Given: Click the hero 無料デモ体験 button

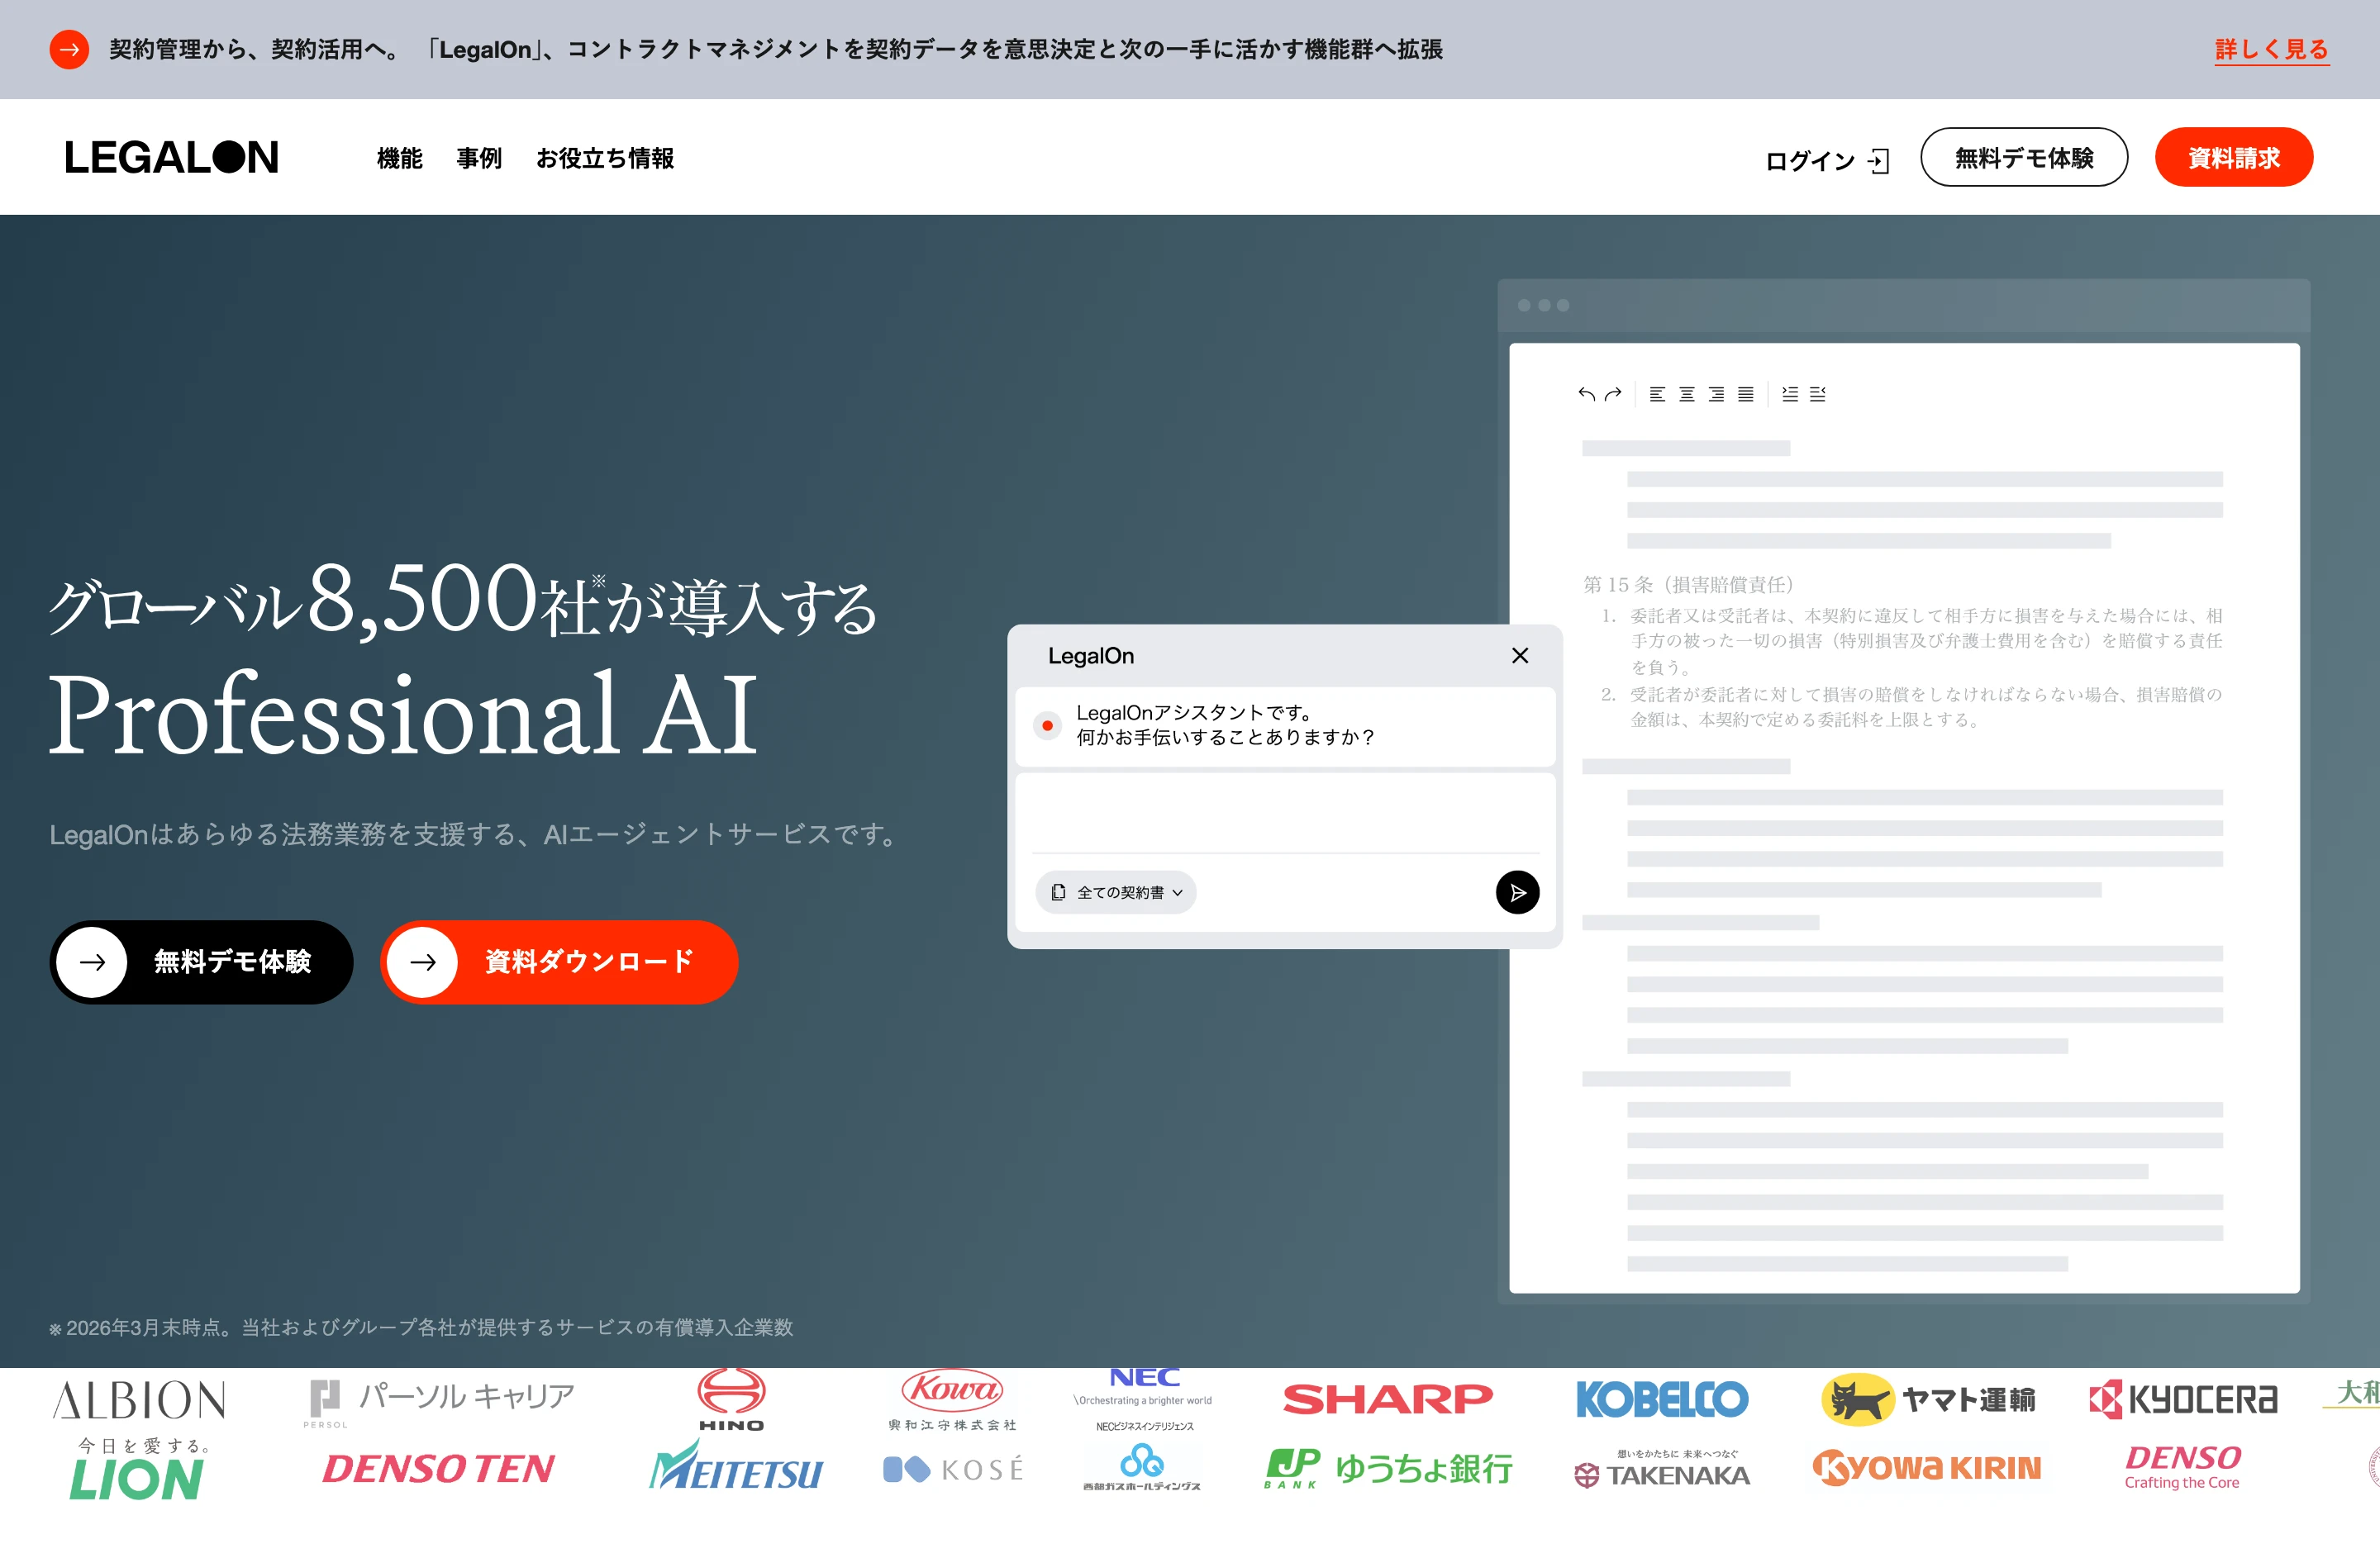Looking at the screenshot, I should click(x=201, y=962).
